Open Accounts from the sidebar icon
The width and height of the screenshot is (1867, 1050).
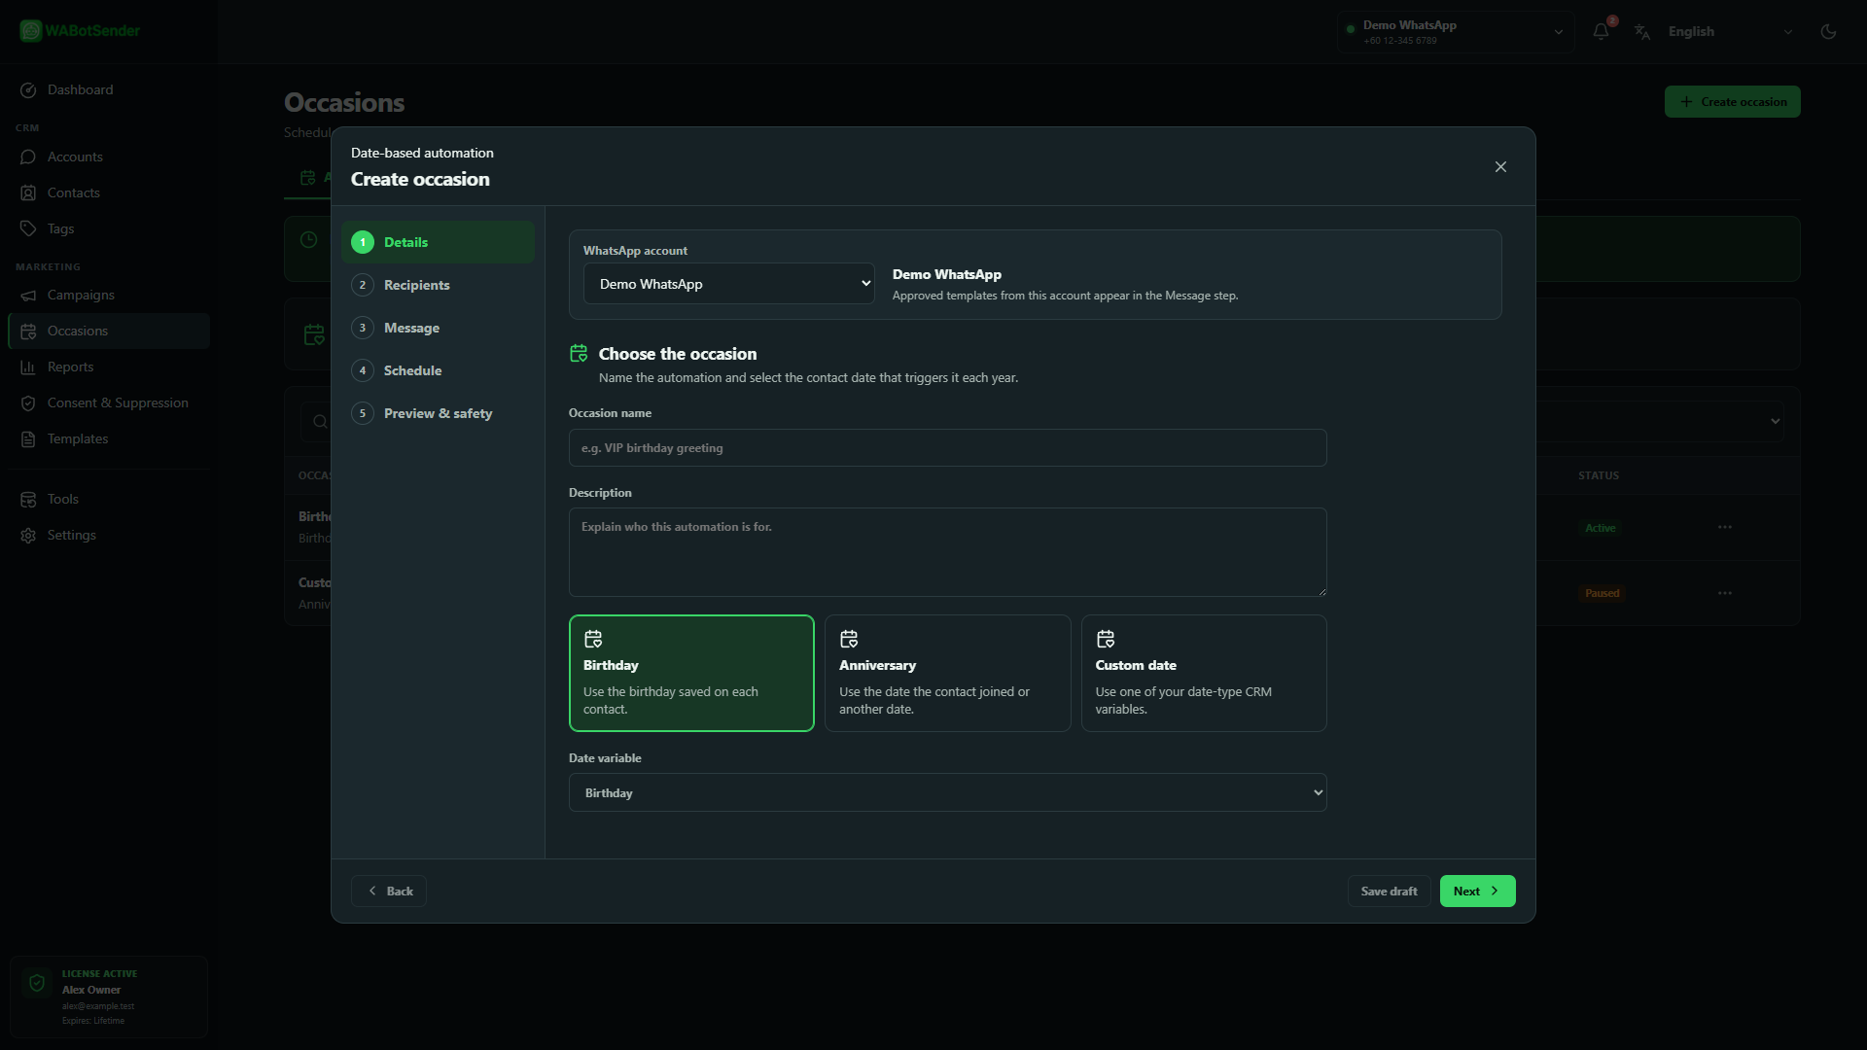pyautogui.click(x=28, y=157)
